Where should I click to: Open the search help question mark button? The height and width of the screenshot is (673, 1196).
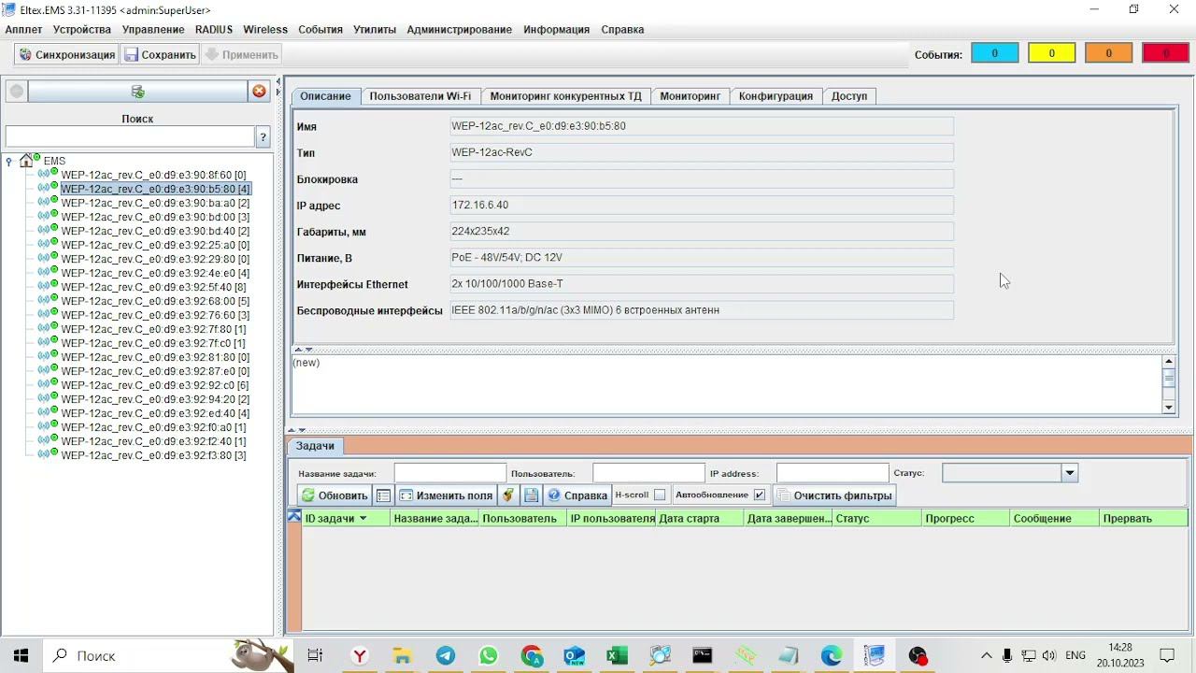click(263, 137)
